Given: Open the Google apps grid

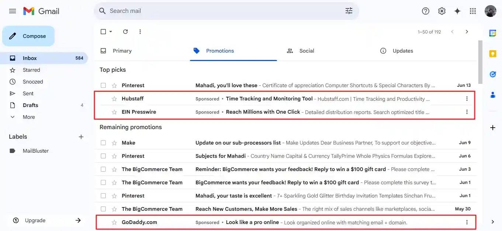Looking at the screenshot, I should (x=473, y=11).
